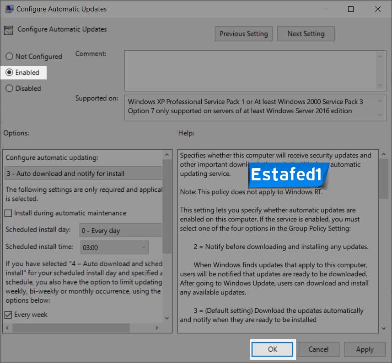Click the Supported on scroll down arrow
The image size is (392, 363).
click(380, 116)
